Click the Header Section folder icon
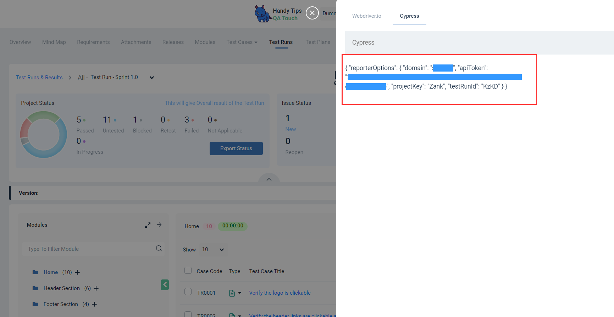The width and height of the screenshot is (614, 317). click(x=35, y=288)
